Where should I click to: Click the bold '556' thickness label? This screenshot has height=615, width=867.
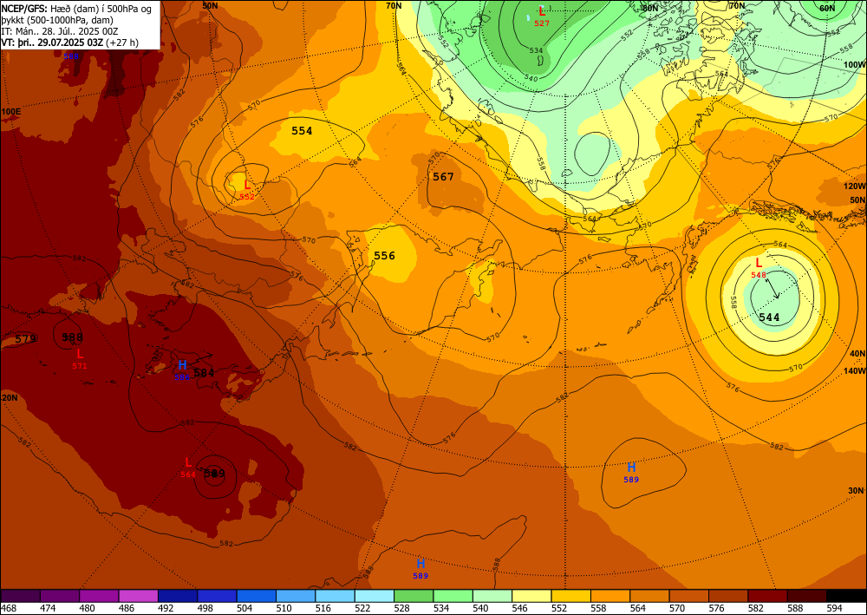coord(384,256)
